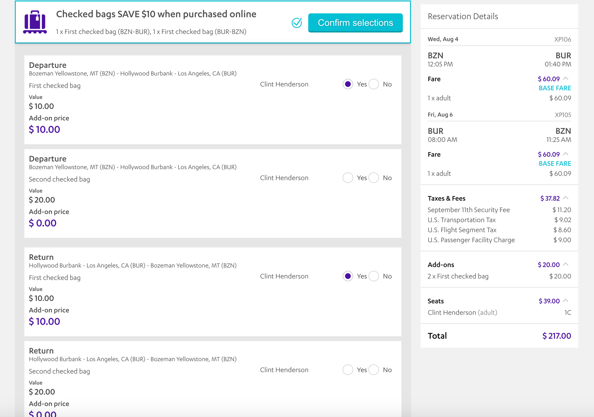Click the Total amount of $217.00
Image resolution: width=594 pixels, height=417 pixels.
pyautogui.click(x=556, y=336)
